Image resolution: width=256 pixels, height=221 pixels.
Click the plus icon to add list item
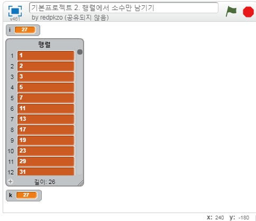pyautogui.click(x=11, y=181)
